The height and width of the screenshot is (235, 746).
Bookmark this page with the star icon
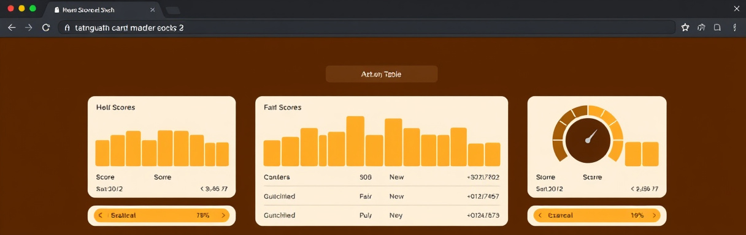685,28
